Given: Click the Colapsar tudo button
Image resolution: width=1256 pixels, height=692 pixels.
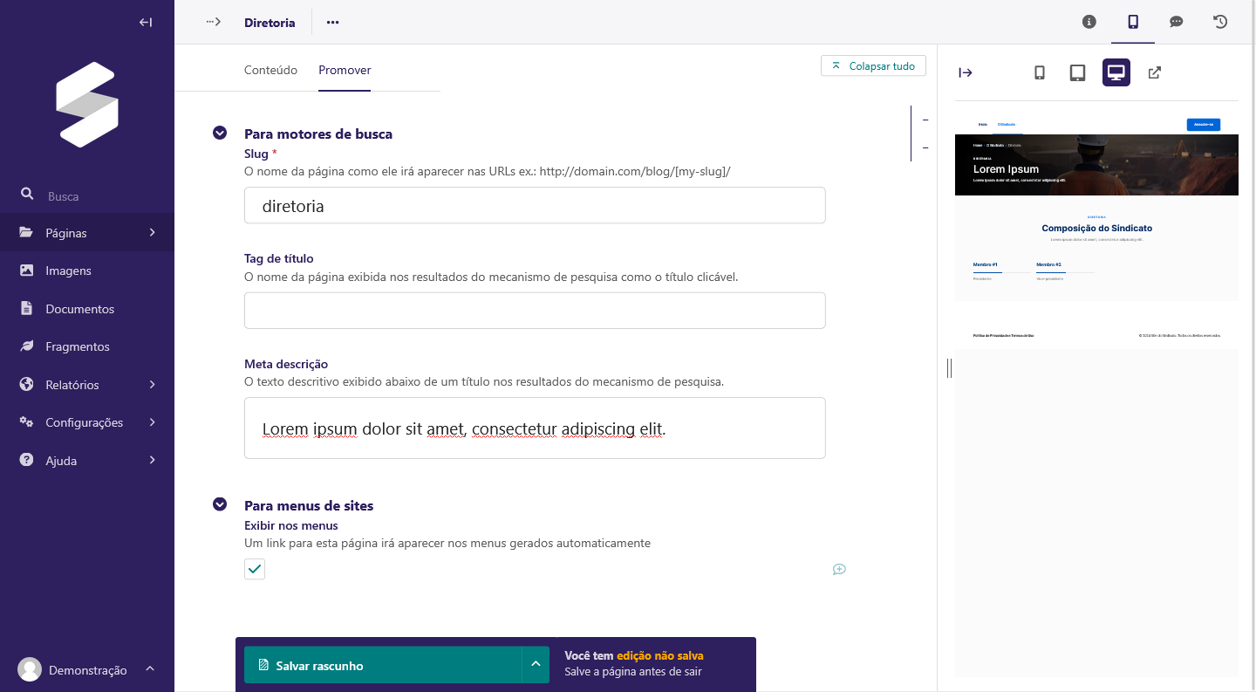Looking at the screenshot, I should (x=873, y=65).
